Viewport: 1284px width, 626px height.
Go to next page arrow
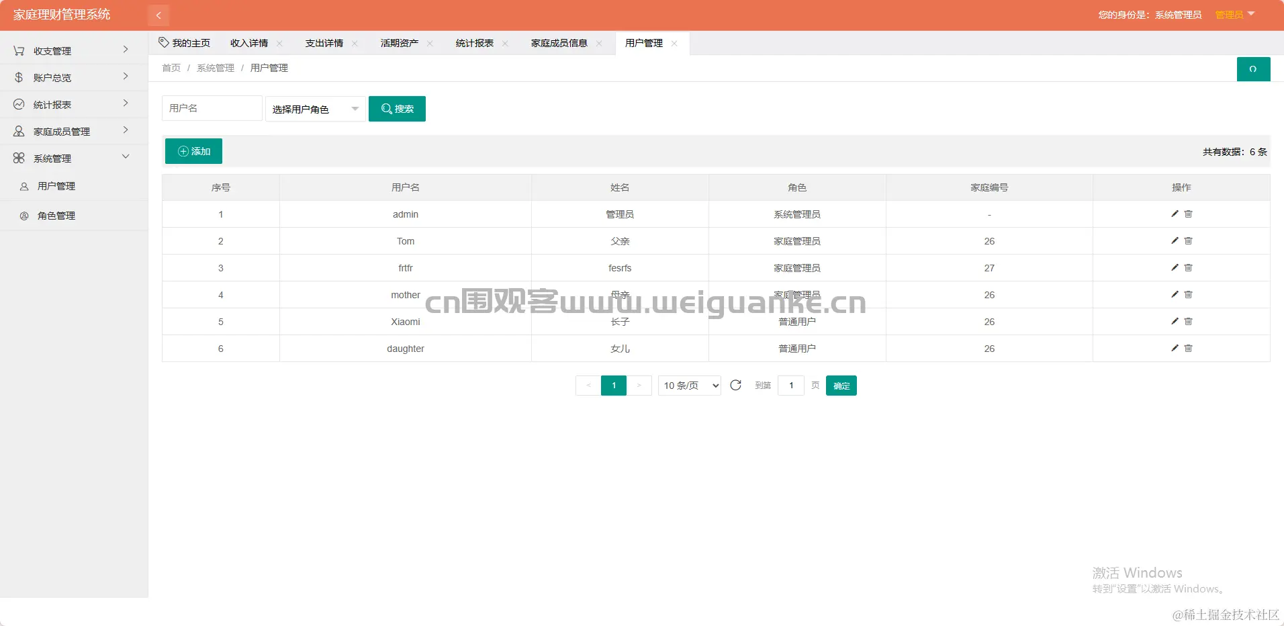pos(639,386)
